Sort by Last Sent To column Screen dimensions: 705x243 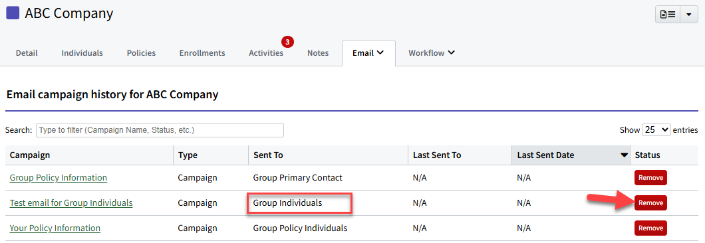460,155
